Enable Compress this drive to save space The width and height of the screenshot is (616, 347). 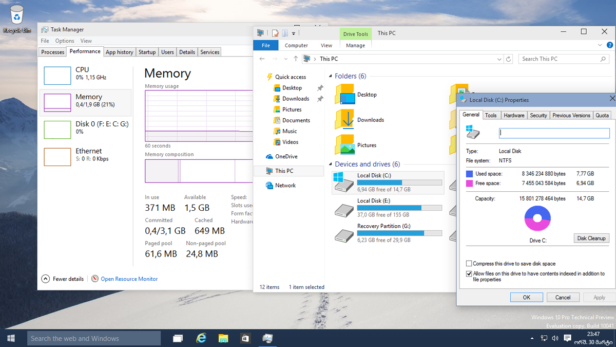click(469, 264)
